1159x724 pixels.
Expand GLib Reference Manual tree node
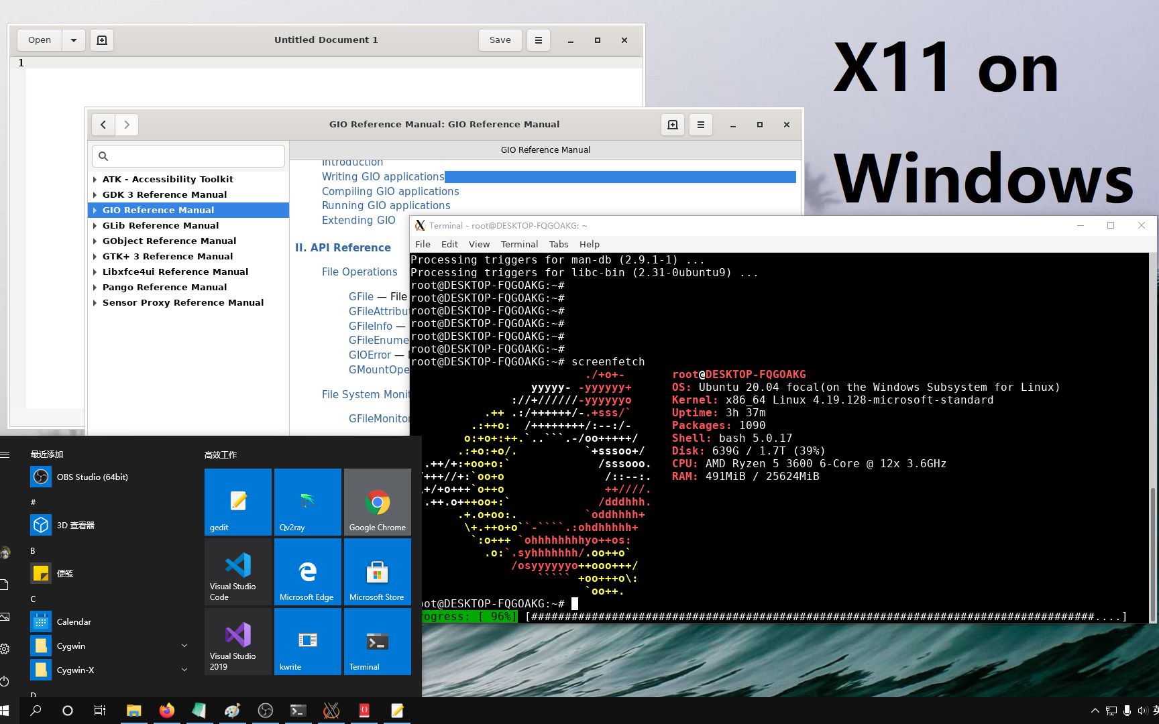95,226
